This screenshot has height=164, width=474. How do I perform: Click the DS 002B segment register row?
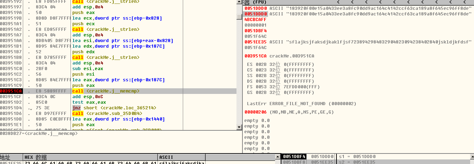click(x=281, y=81)
